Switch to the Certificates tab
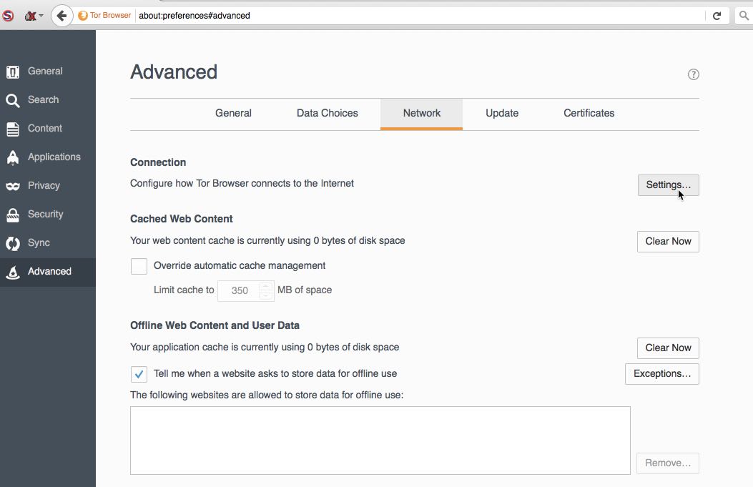 click(589, 113)
